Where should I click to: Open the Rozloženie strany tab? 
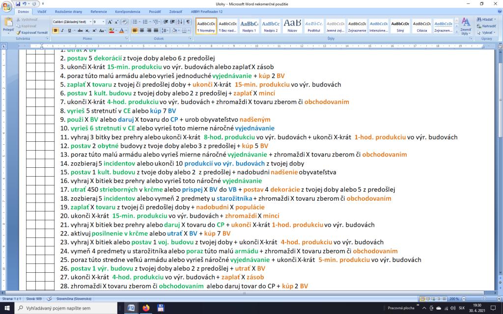click(69, 12)
